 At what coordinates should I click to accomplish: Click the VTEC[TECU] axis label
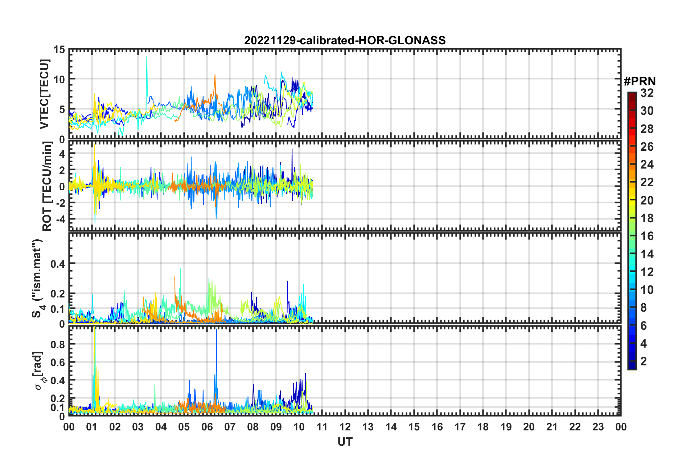click(44, 94)
